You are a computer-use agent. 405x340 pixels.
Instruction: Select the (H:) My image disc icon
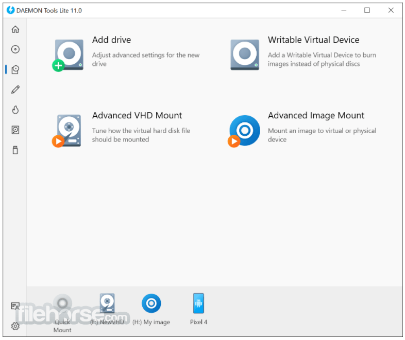[151, 303]
